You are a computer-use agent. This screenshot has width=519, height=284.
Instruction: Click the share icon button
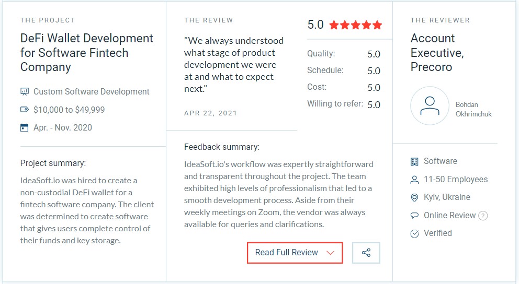[366, 253]
